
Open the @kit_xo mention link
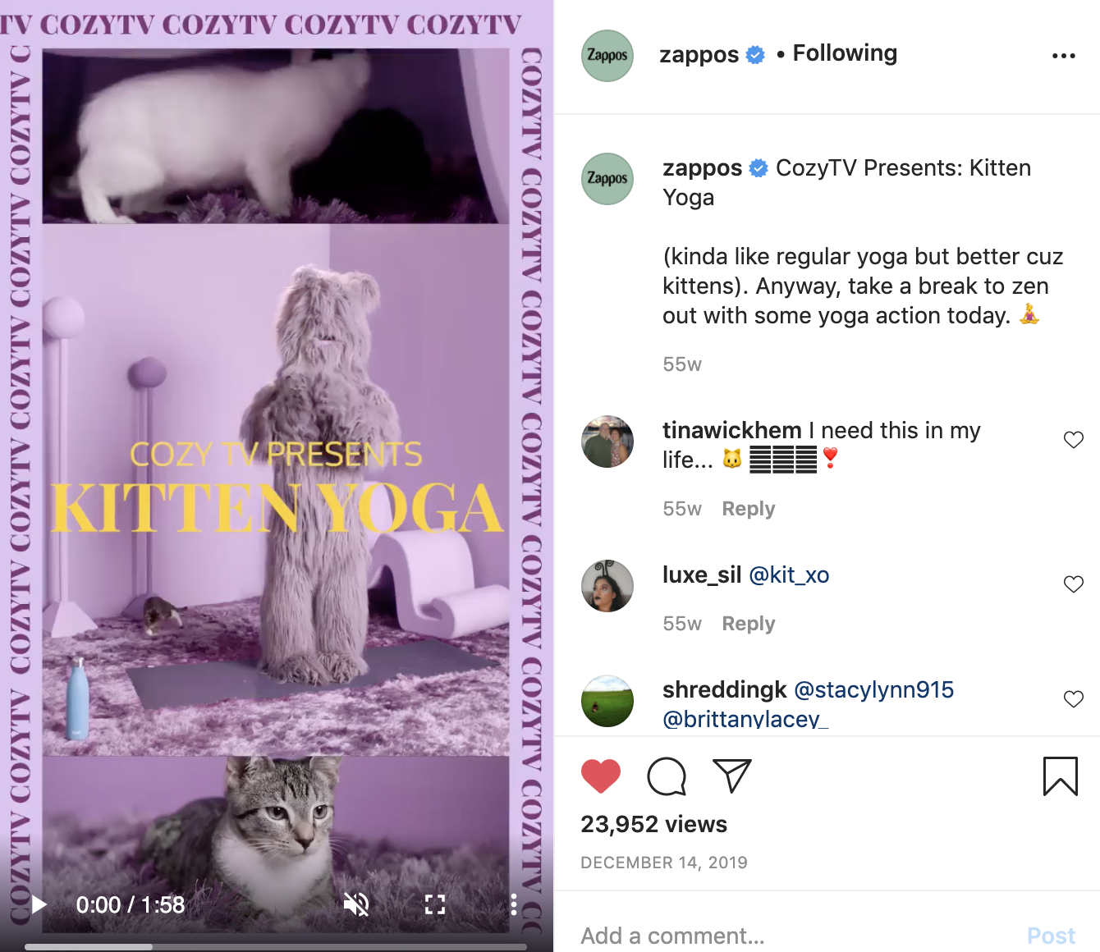[789, 575]
